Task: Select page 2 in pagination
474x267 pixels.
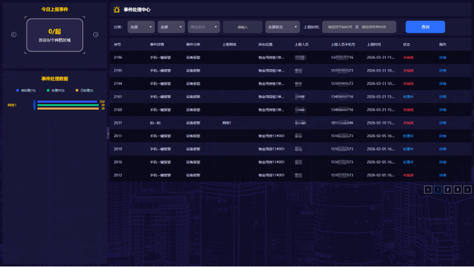Action: 448,190
